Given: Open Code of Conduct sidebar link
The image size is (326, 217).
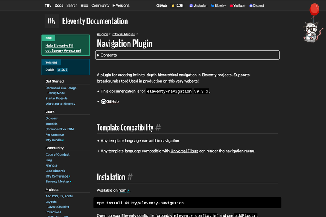Looking at the screenshot, I should click(57, 154).
